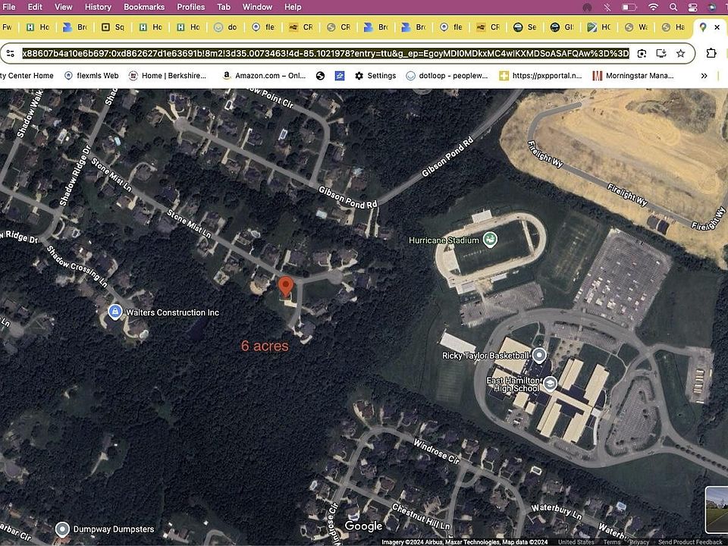Viewport: 728px width, 546px height.
Task: Switch to the do tab
Action: tap(226, 27)
